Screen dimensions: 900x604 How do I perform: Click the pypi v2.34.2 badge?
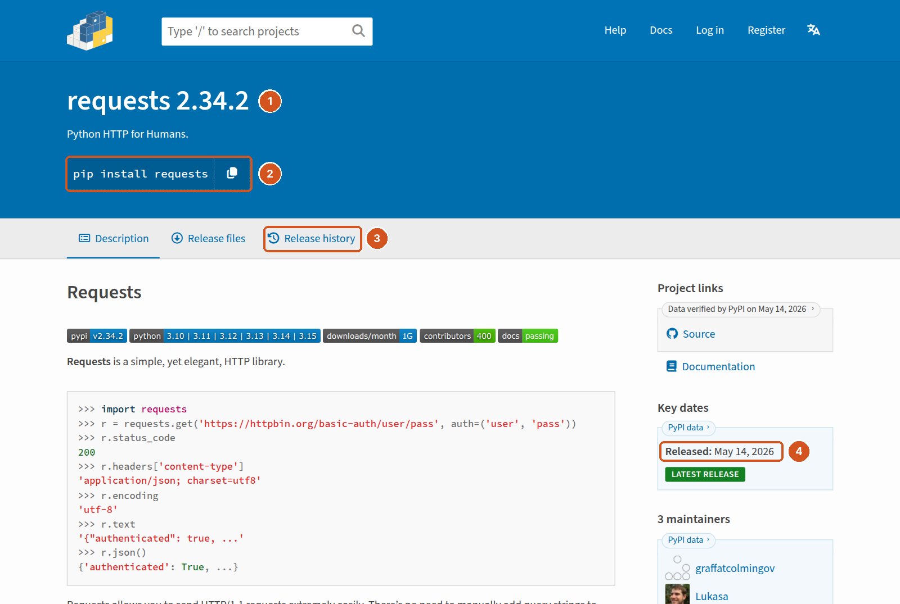click(x=97, y=336)
